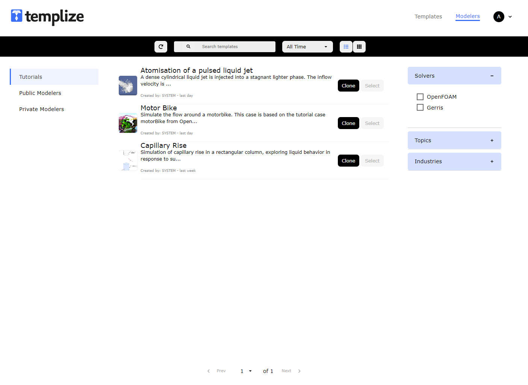Click 'Created by: SYSTEM - last week' text
The width and height of the screenshot is (528, 385).
point(168,170)
